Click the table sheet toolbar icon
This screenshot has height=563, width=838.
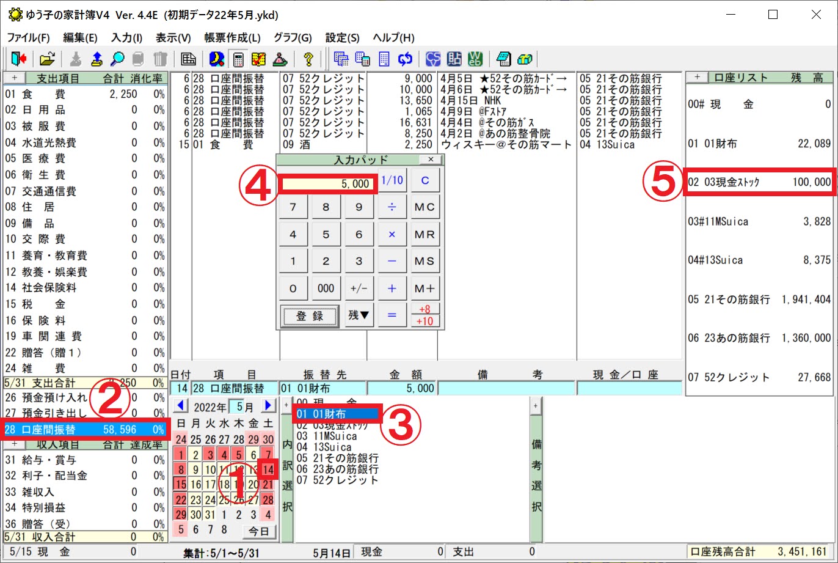click(189, 59)
